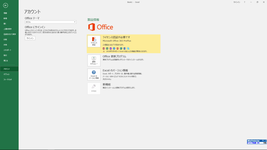Open オプション from the sidebar
This screenshot has height=150, width=267.
click(9, 74)
